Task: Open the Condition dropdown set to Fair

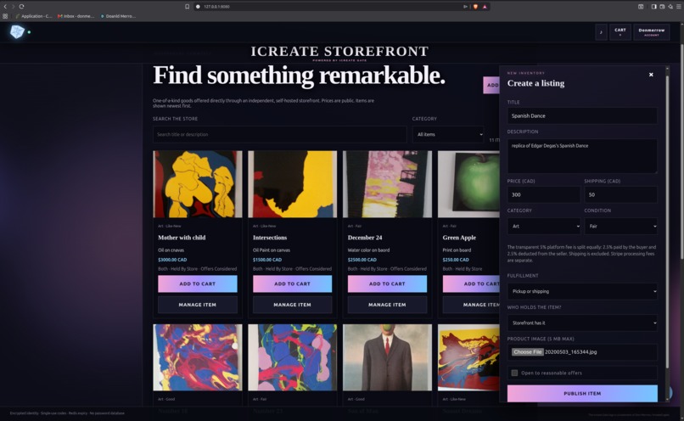Action: [x=620, y=226]
